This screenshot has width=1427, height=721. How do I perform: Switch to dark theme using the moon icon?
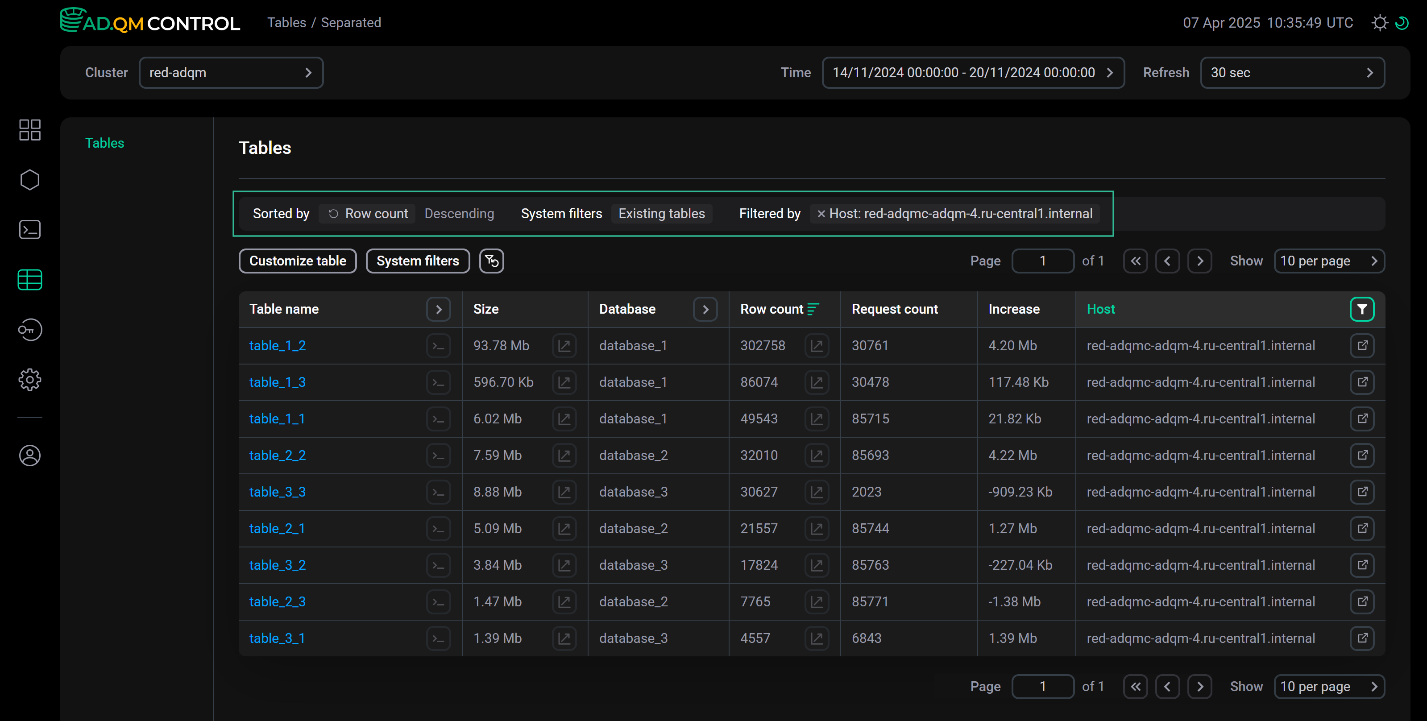[x=1403, y=23]
